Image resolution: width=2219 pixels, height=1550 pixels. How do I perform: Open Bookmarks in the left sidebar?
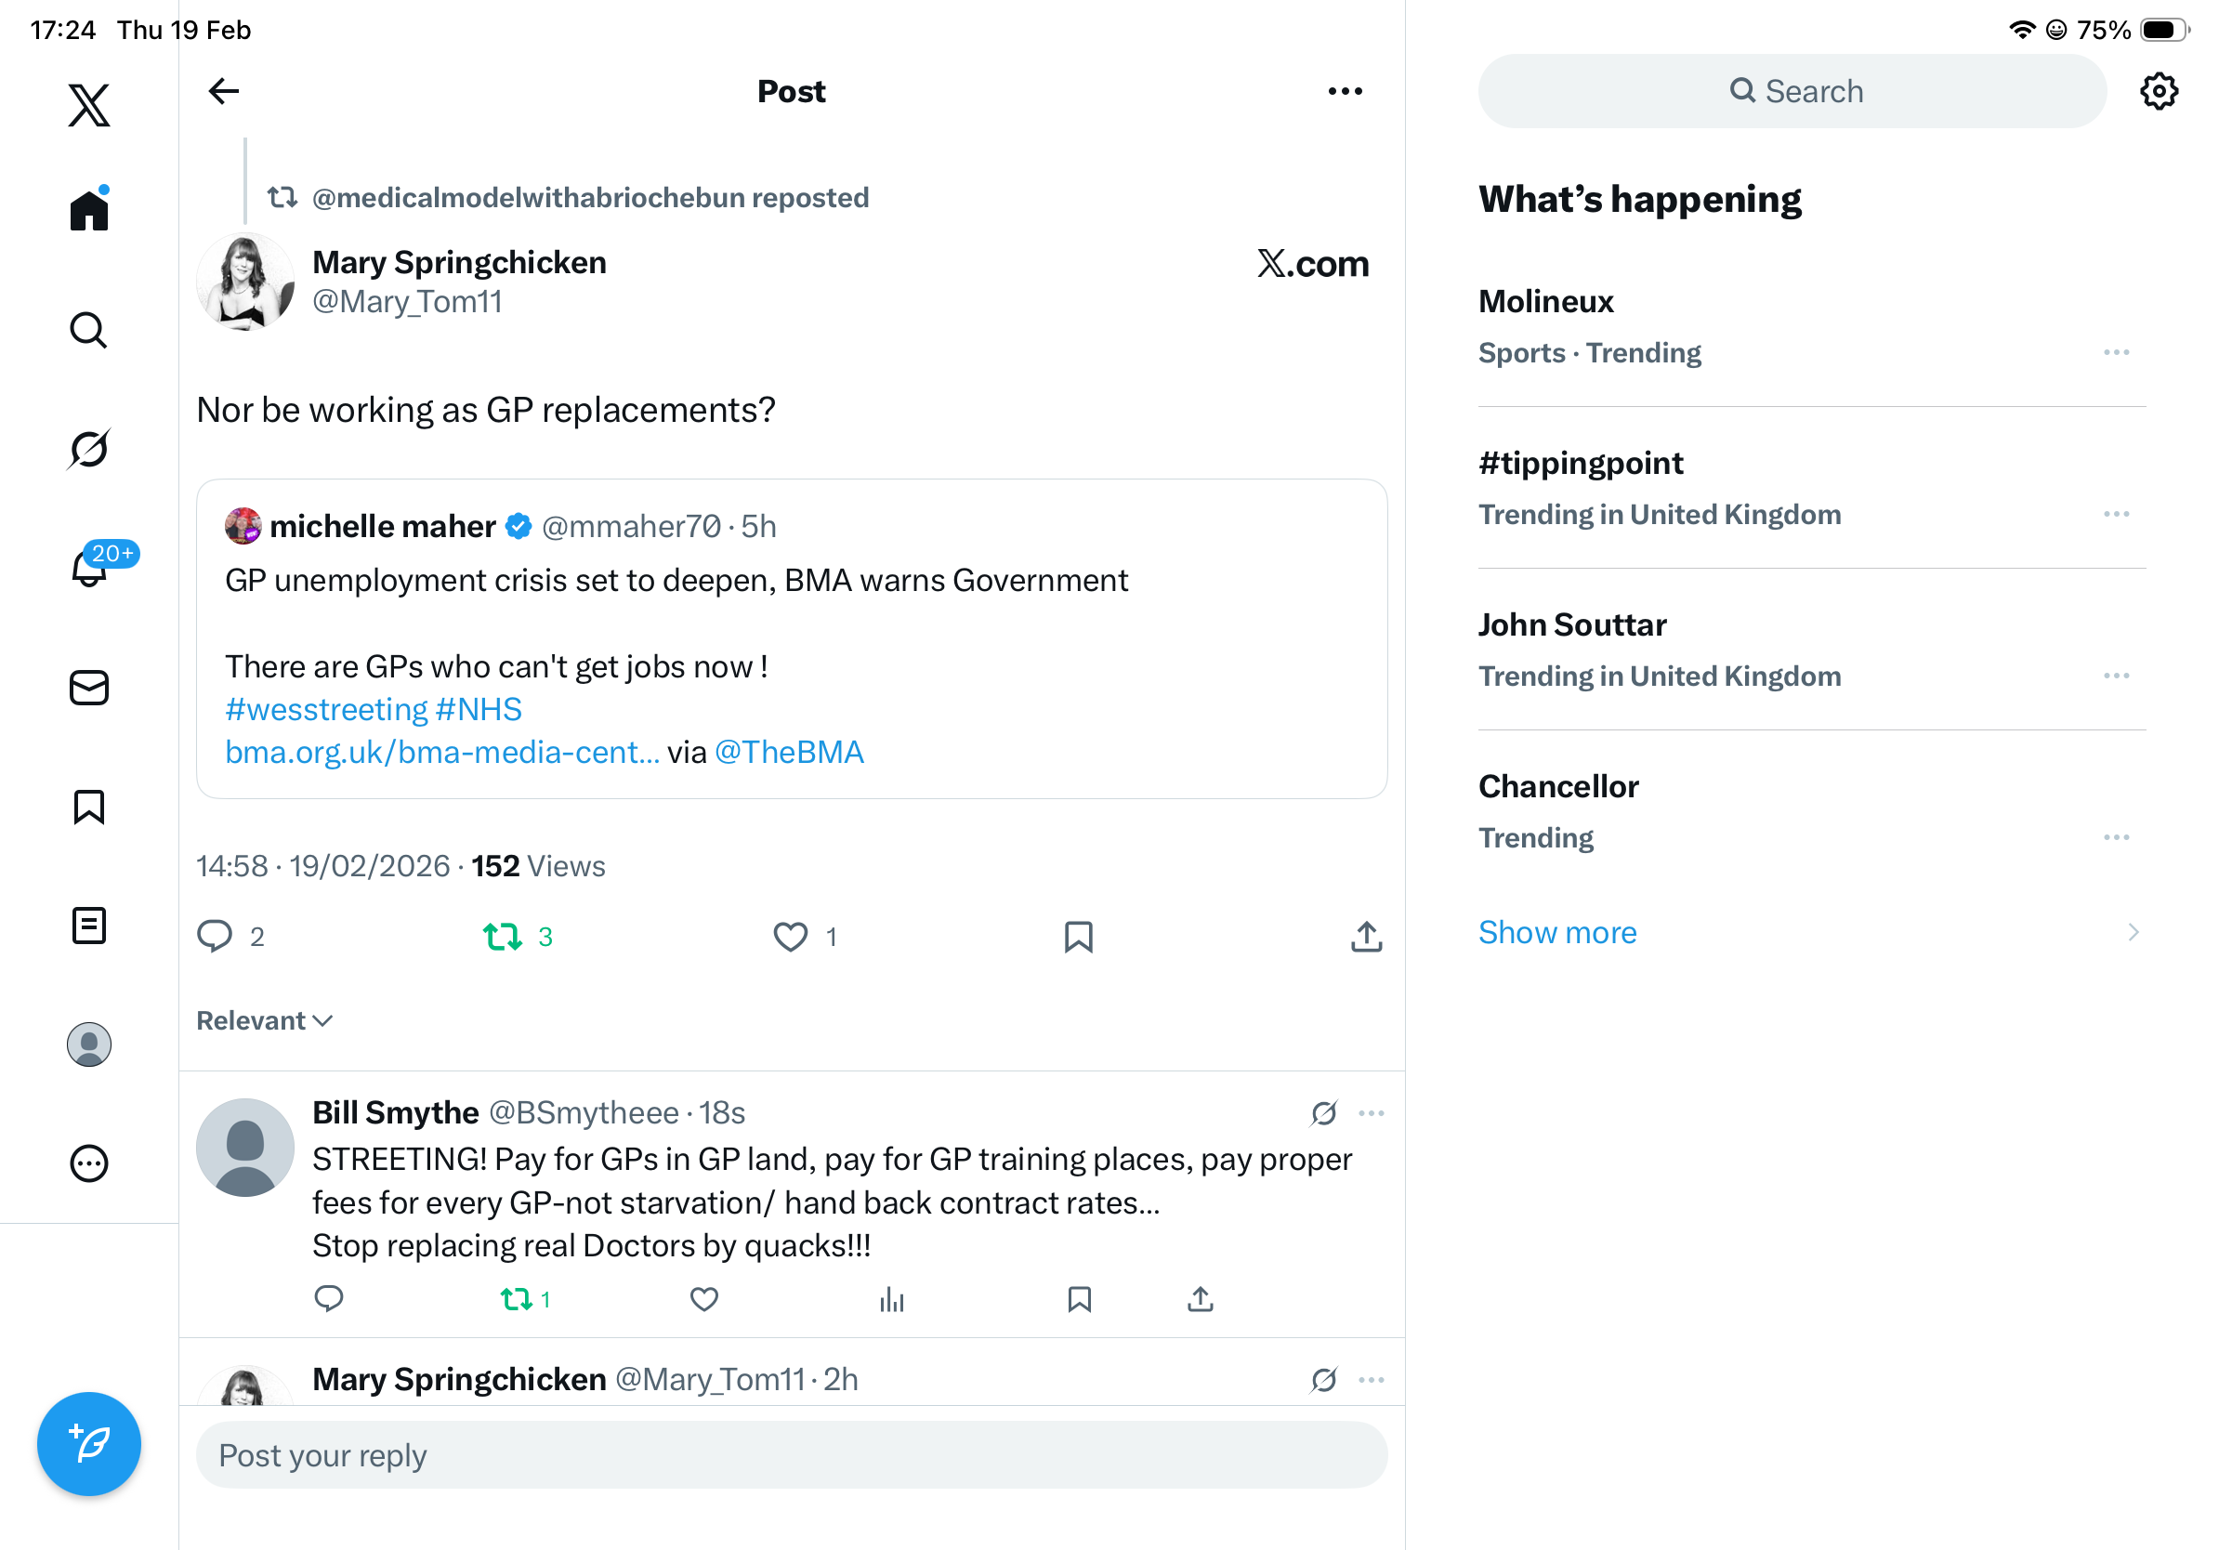coord(89,807)
